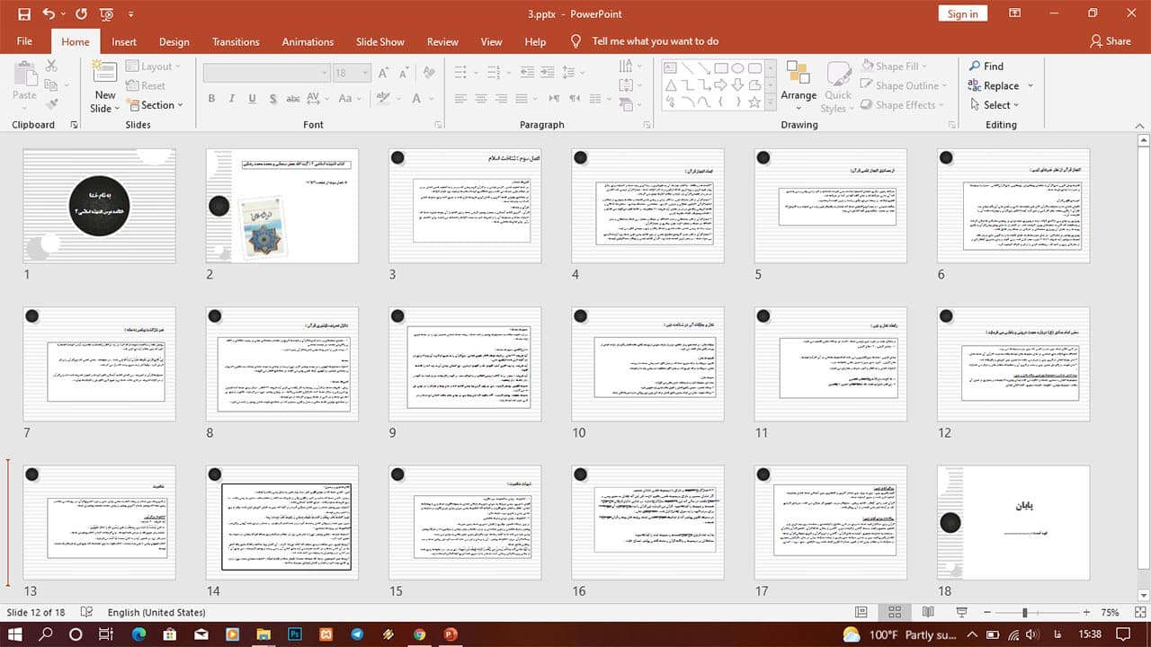Click the Save icon in quick access toolbar
This screenshot has height=647, width=1151.
(x=24, y=13)
